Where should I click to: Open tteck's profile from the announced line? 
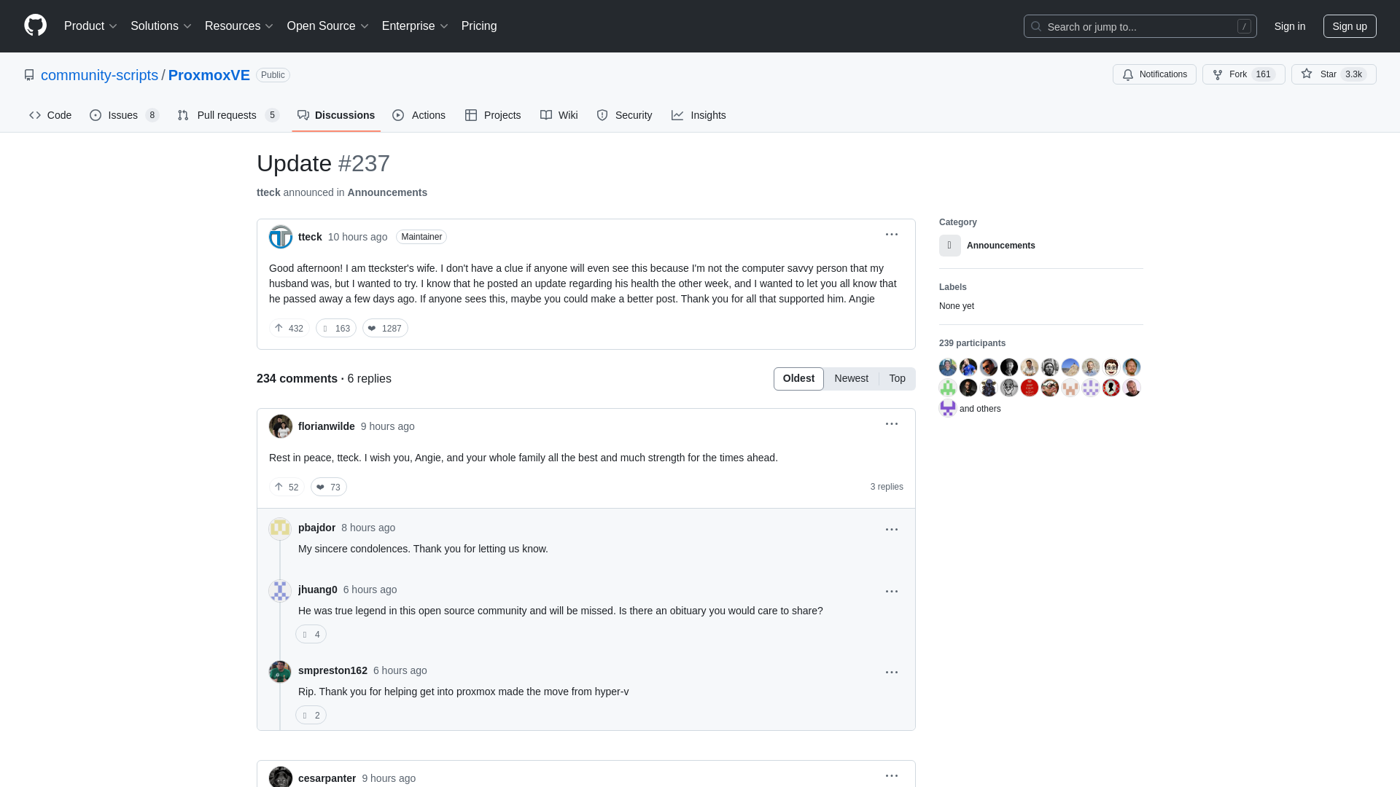pyautogui.click(x=268, y=192)
